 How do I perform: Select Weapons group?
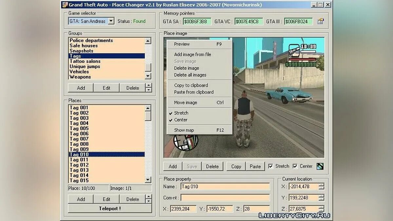pos(107,77)
